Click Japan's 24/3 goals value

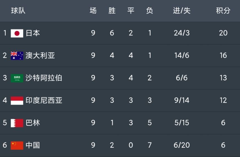[182, 33]
